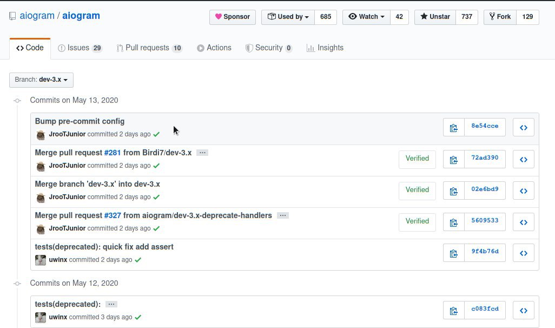Screen dimensions: 555x328
Task: Open the Pull requests tab
Action: [x=149, y=48]
